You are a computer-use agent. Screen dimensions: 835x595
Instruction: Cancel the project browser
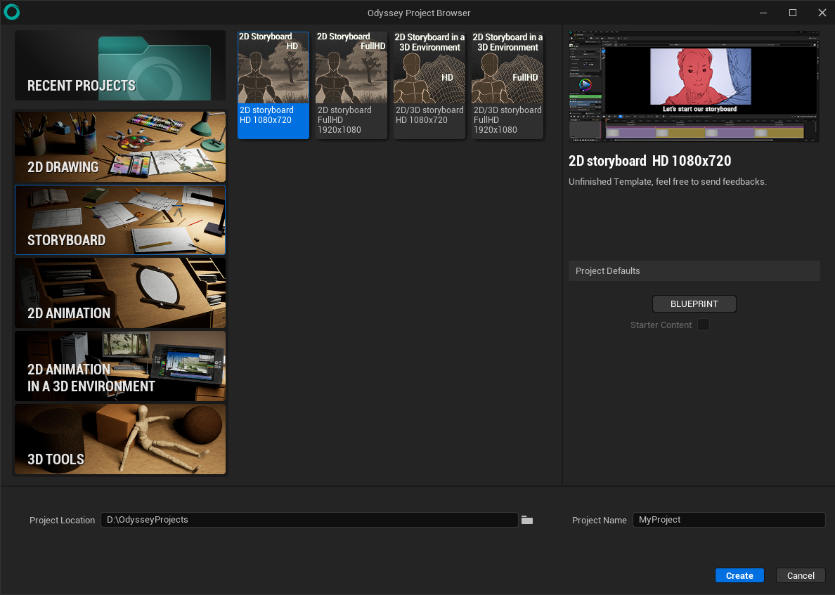(x=801, y=575)
